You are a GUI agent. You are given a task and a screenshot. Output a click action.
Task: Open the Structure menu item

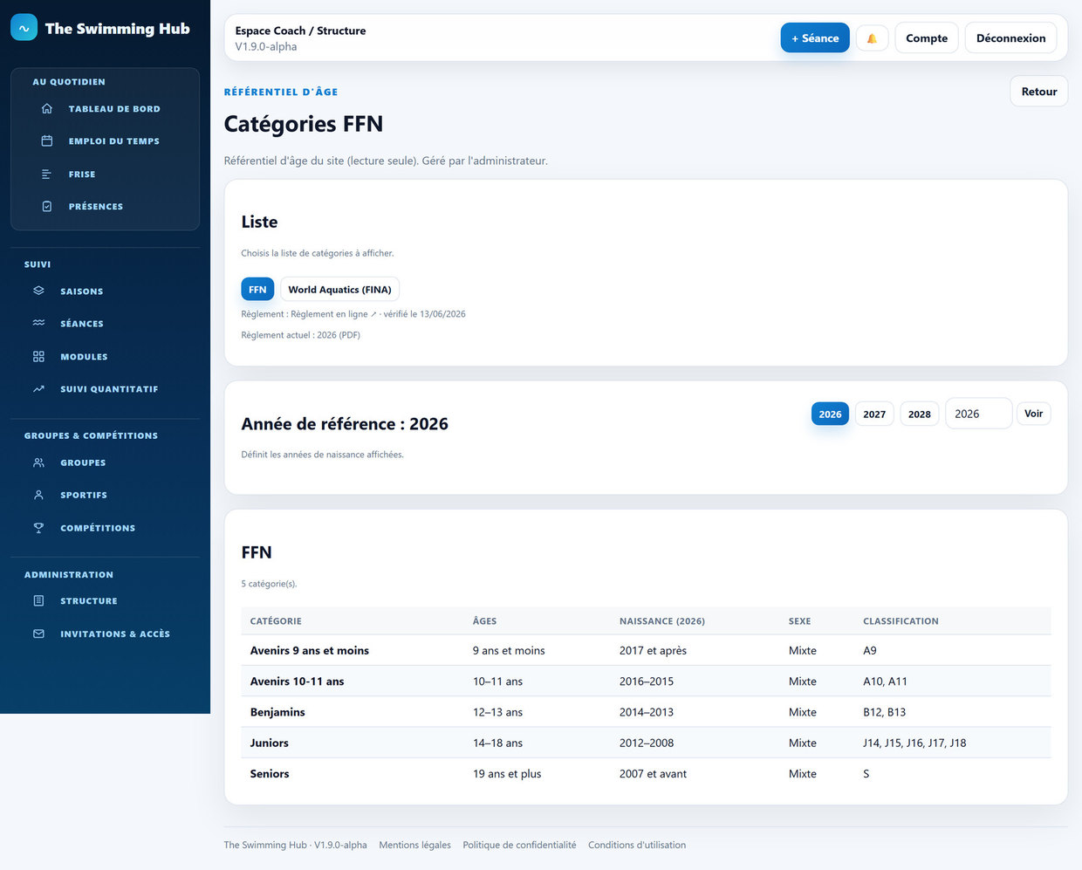click(x=88, y=601)
